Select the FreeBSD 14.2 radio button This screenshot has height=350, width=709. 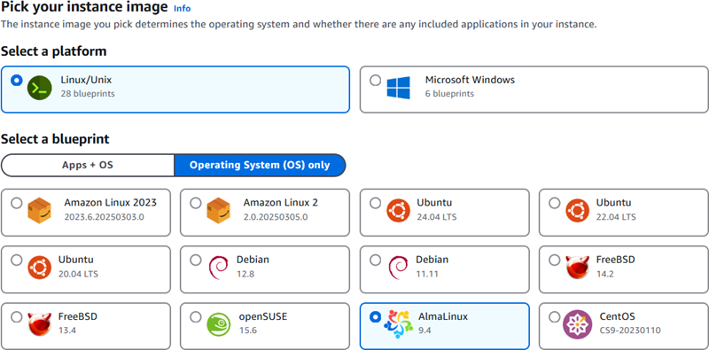pos(555,260)
